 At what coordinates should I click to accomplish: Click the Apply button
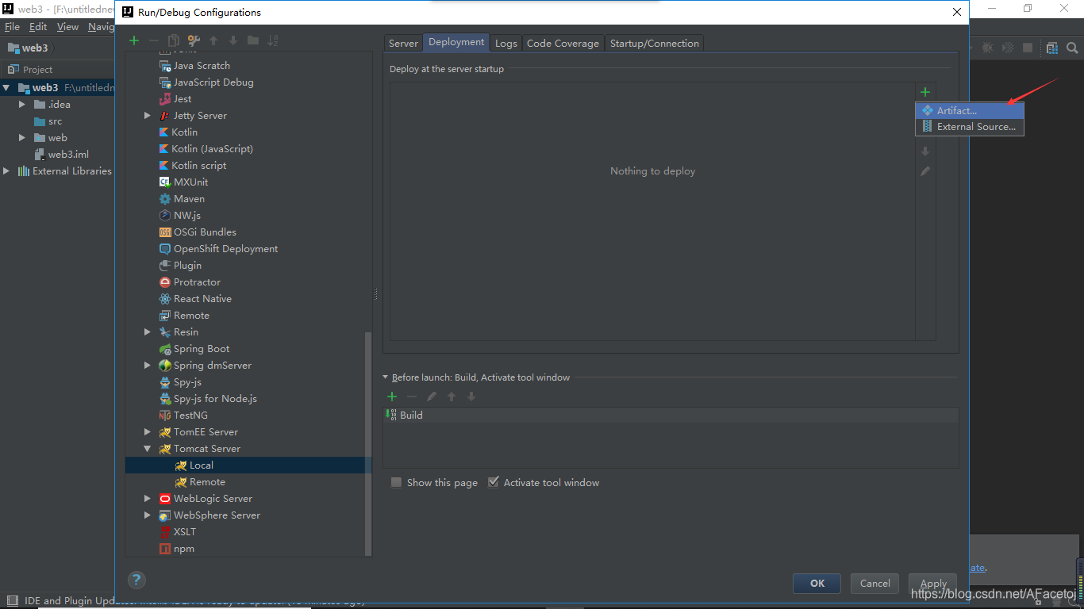click(933, 584)
